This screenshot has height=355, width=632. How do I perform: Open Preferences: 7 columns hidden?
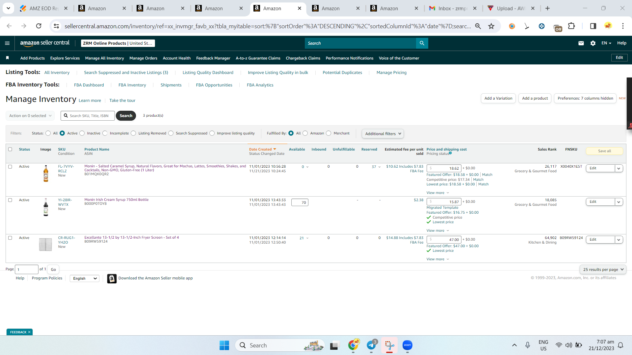[x=585, y=98]
